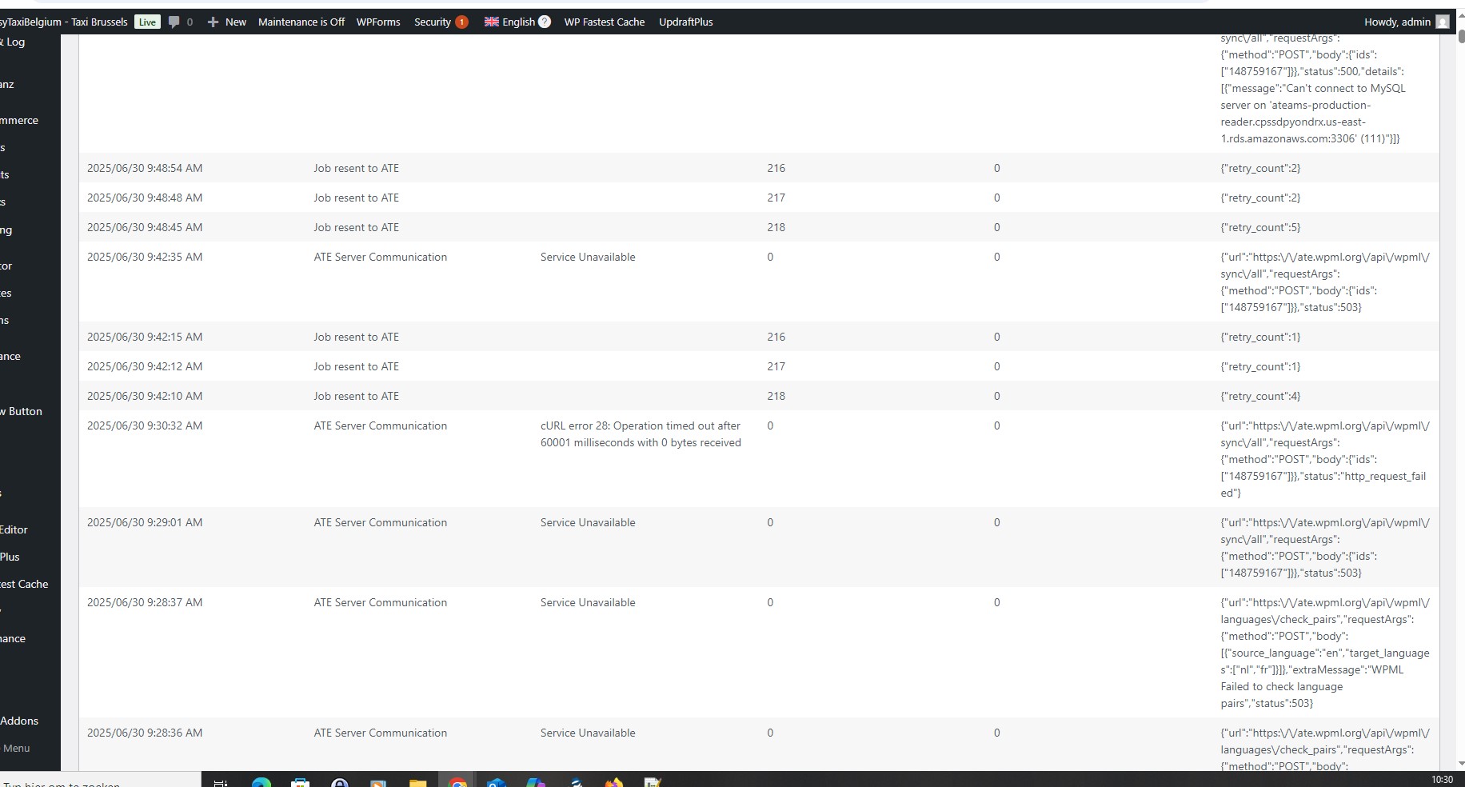Click Maintenance is Off in admin bar
This screenshot has width=1465, height=787.
(x=301, y=22)
